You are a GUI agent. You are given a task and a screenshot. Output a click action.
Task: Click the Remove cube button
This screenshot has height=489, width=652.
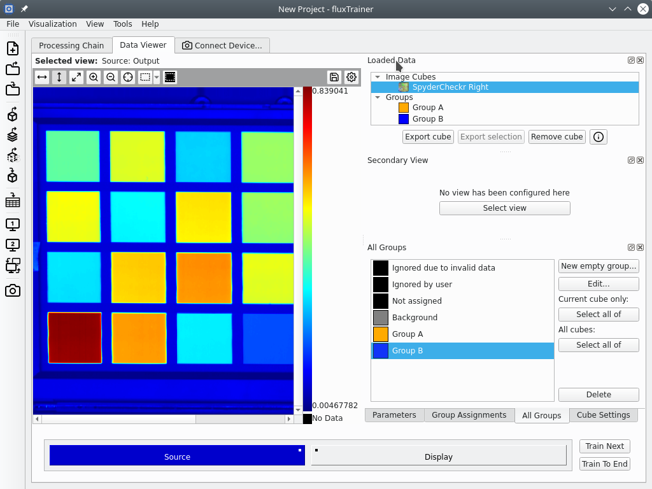click(556, 137)
